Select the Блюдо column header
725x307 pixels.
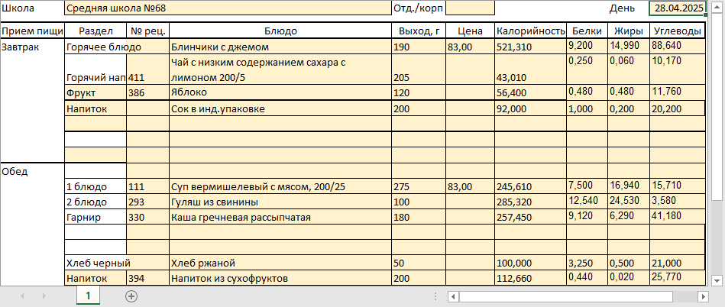pyautogui.click(x=280, y=31)
